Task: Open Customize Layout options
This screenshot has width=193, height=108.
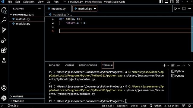Action: tap(178, 1)
